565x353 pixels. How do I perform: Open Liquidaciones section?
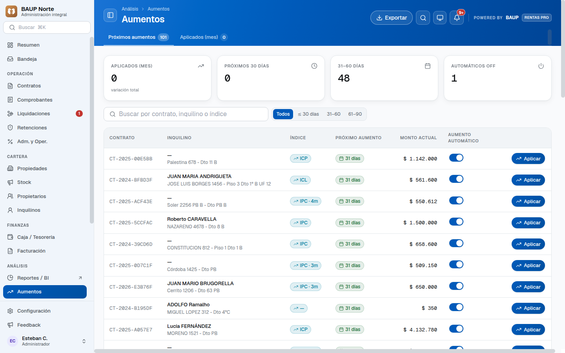click(45, 114)
